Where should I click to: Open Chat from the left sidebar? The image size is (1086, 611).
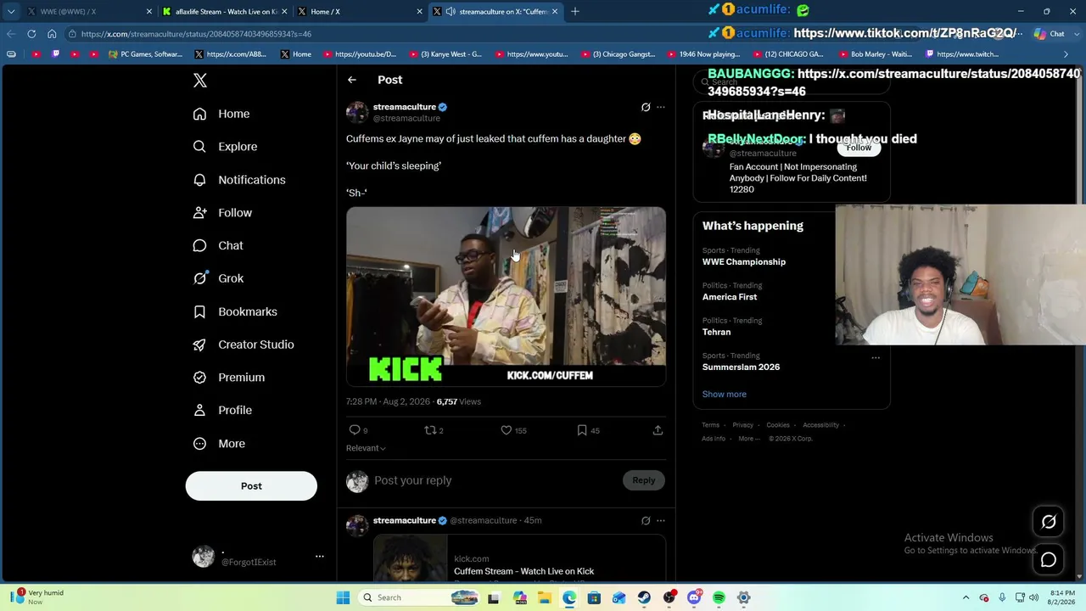tap(218, 245)
